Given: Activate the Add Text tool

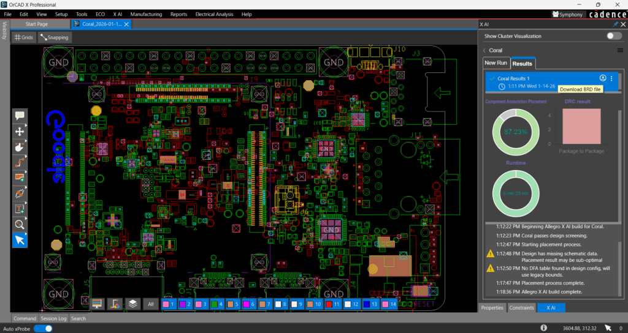Looking at the screenshot, I should pyautogui.click(x=20, y=209).
